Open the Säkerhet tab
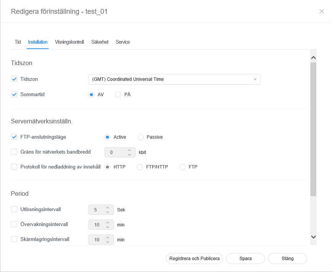 (x=99, y=42)
